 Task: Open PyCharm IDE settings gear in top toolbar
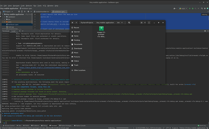(205, 8)
